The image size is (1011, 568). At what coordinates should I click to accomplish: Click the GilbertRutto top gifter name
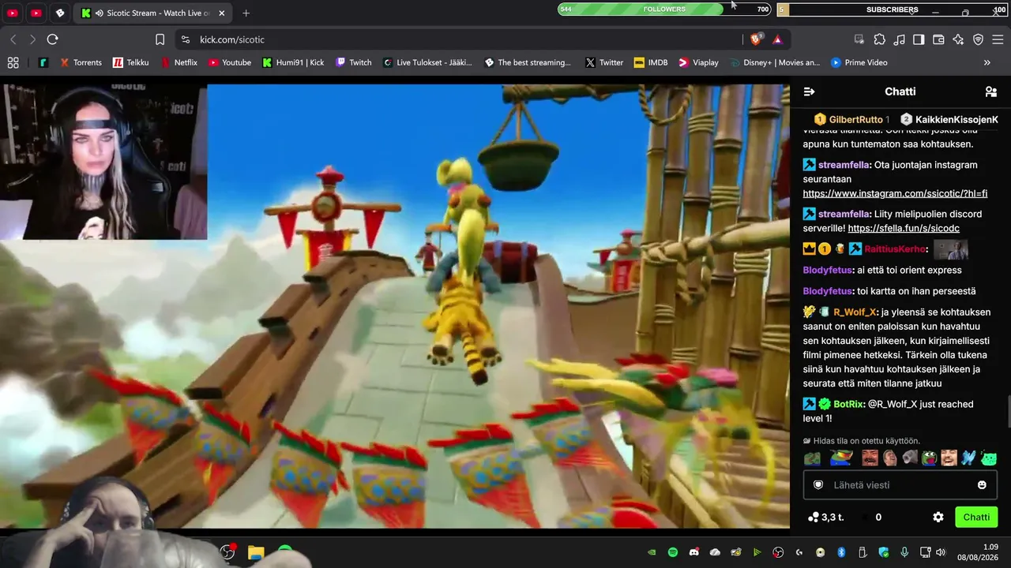(856, 119)
